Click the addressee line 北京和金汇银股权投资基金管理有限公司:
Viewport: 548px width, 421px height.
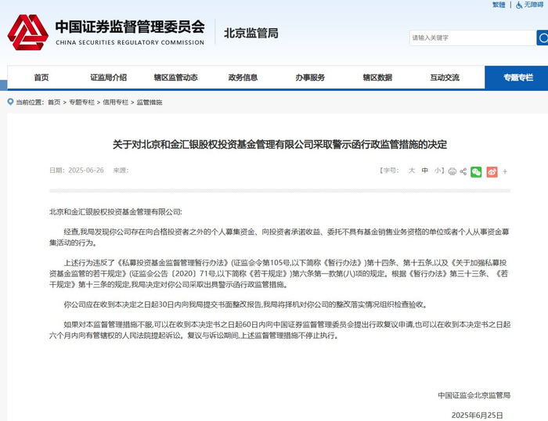click(x=116, y=212)
